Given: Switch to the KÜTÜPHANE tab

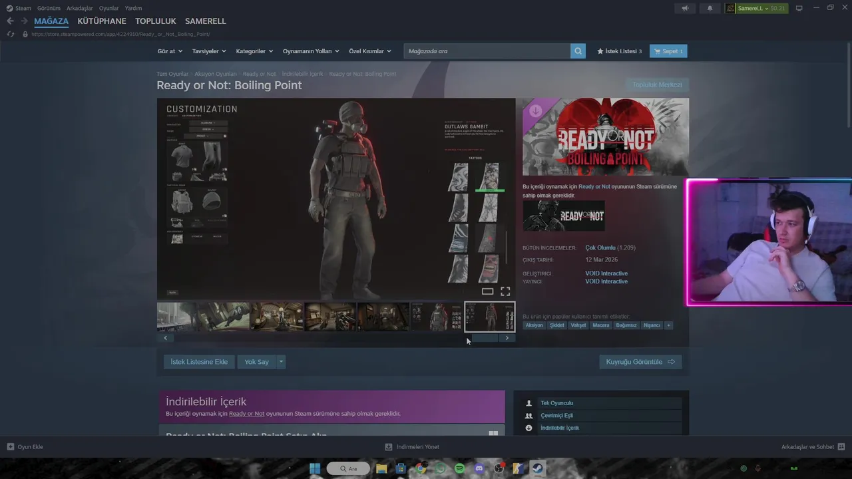Looking at the screenshot, I should [x=102, y=21].
